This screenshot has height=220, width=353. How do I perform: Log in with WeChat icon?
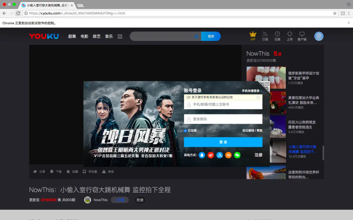point(237,155)
